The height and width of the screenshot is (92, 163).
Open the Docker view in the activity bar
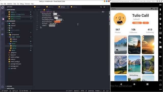pos(3,34)
